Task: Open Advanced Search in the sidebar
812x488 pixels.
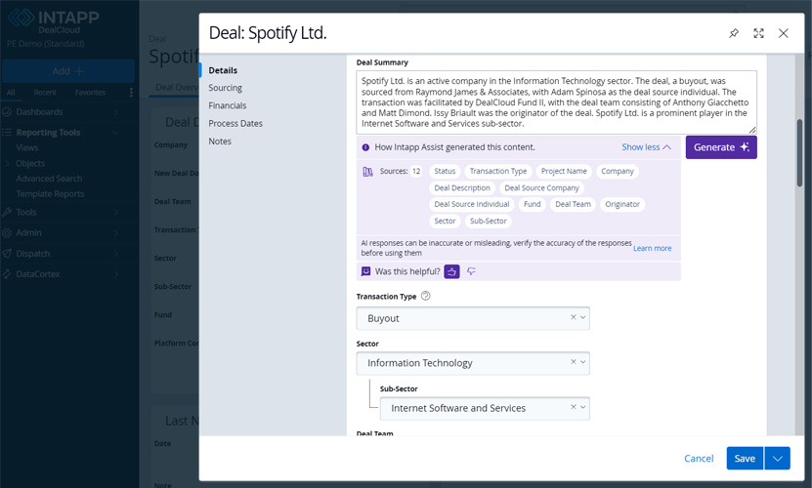Action: [49, 179]
